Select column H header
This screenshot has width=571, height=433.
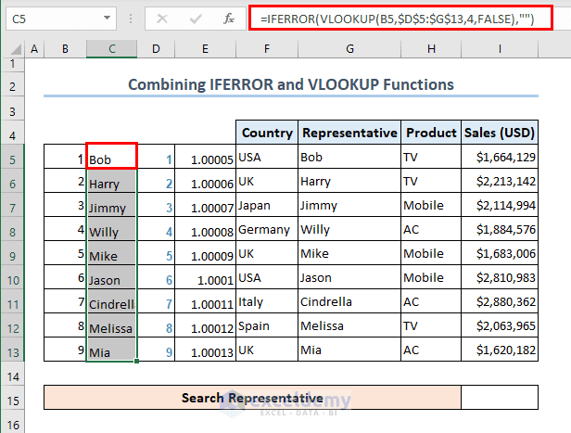[x=431, y=49]
